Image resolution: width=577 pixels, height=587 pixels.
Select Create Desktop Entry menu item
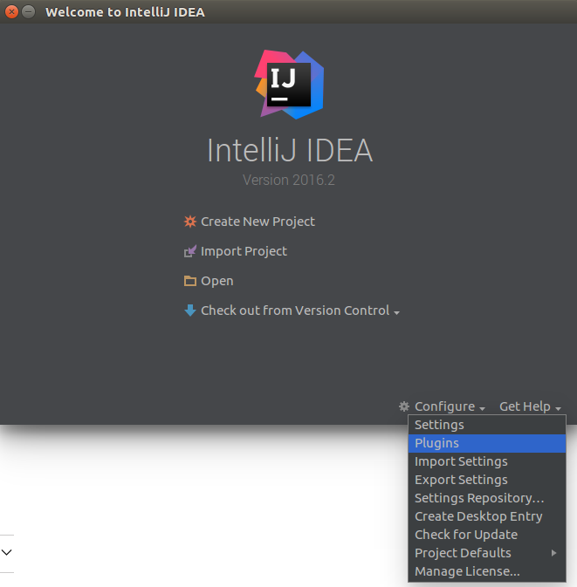pos(487,516)
